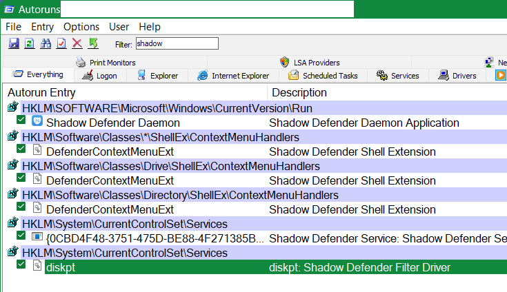This screenshot has height=292, width=507.
Task: Uncheck the Shadow Defender Daemon entry
Action: tap(21, 120)
